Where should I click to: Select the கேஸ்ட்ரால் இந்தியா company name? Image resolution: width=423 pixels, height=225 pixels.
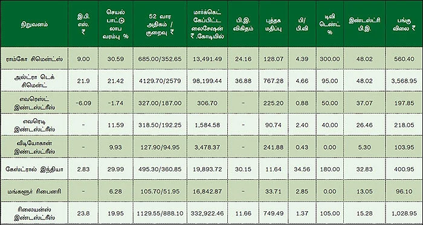click(34, 170)
